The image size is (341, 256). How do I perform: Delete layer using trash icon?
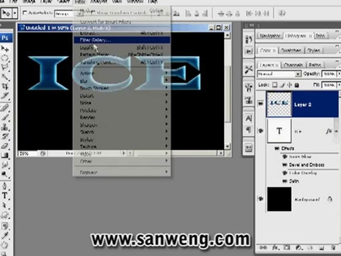333,248
